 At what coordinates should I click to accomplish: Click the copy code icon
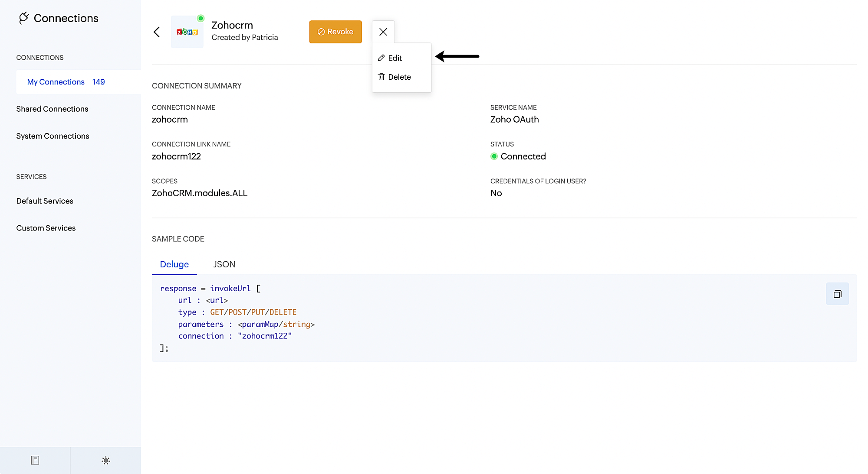(837, 294)
